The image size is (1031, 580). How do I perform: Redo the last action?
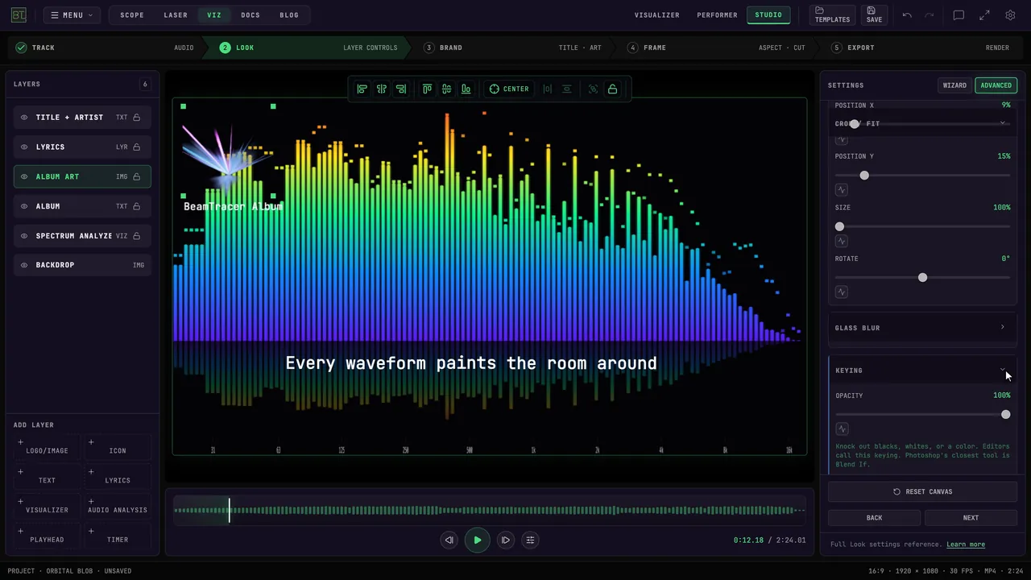click(929, 14)
